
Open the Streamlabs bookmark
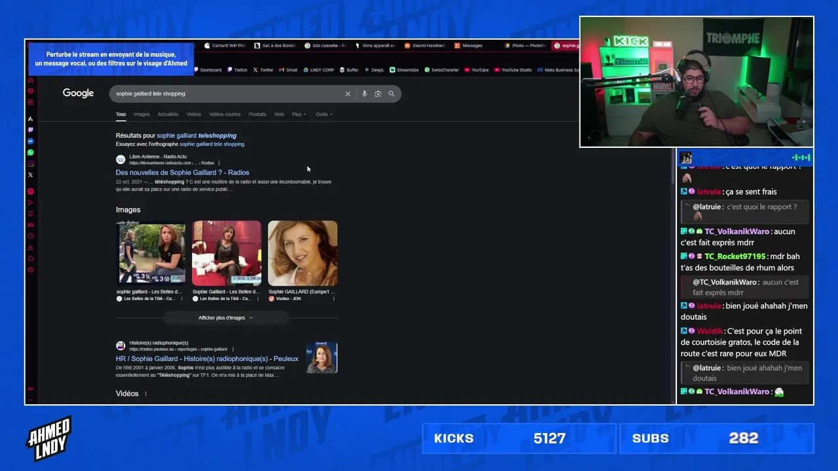point(404,70)
